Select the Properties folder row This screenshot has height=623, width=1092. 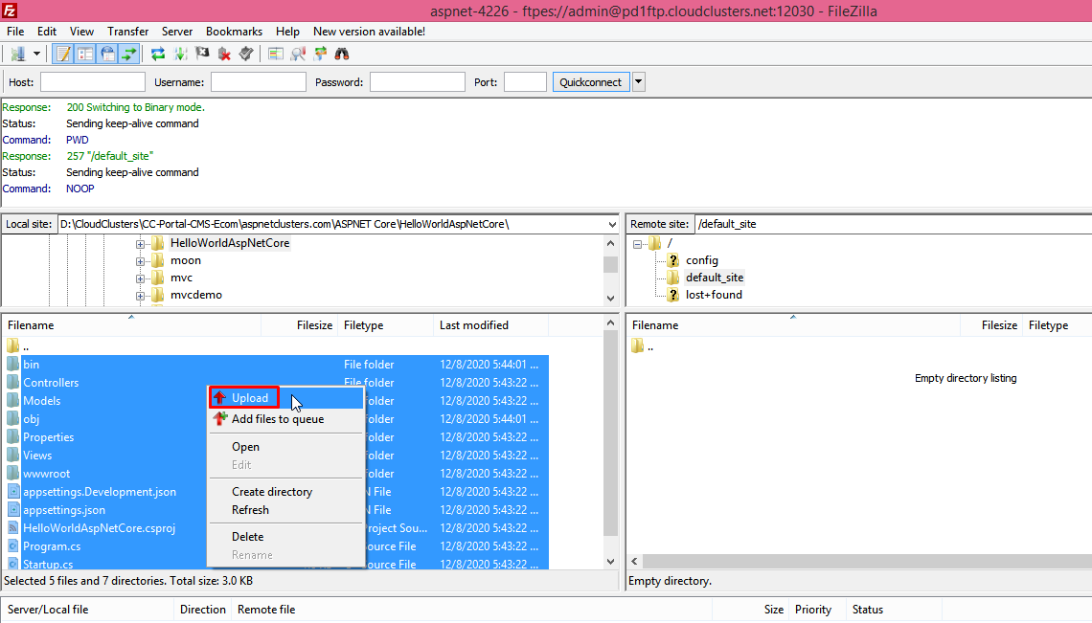(x=276, y=437)
